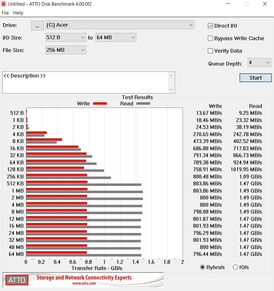274x291 pixels.
Task: Minimize the ATTO Disk Benchmark window
Action: [x=228, y=4]
